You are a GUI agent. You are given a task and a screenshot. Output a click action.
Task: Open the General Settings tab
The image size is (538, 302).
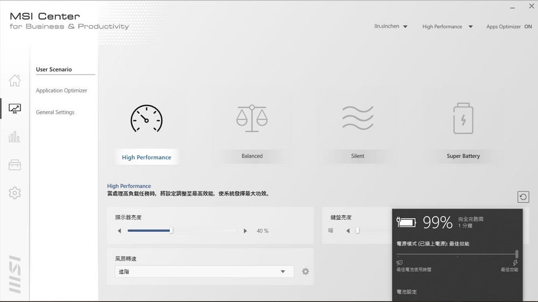[55, 112]
